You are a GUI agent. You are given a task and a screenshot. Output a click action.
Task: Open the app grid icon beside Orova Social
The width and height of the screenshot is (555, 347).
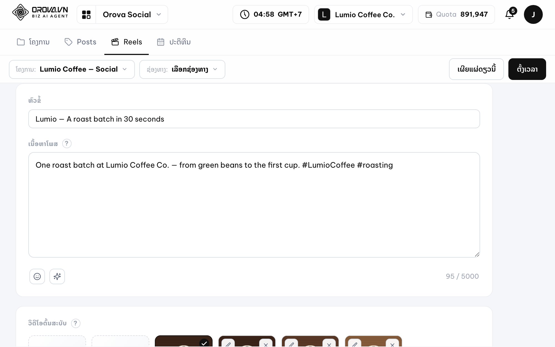click(86, 14)
